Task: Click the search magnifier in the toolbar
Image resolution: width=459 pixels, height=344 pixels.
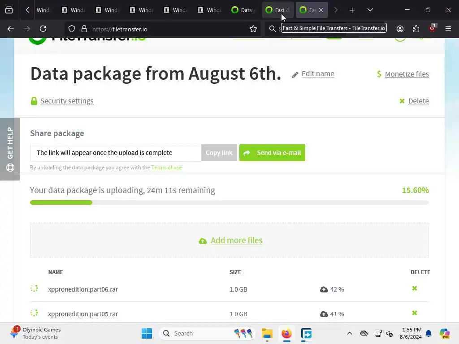Action: click(272, 29)
